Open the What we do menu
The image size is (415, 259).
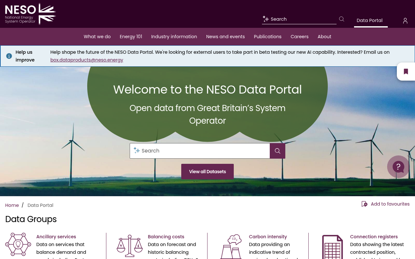97,37
